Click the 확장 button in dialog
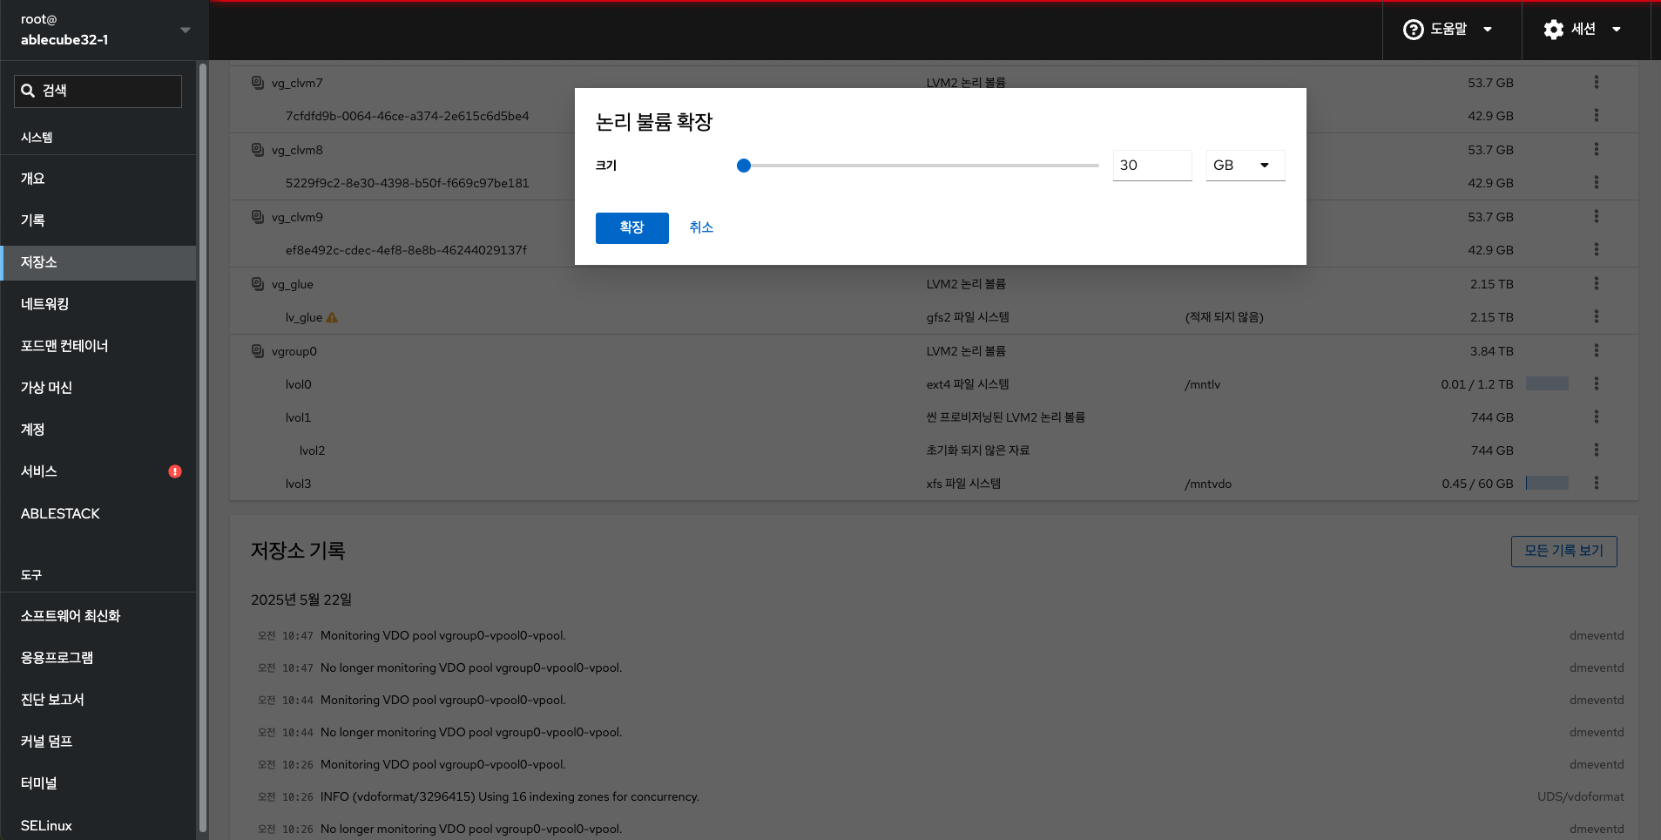The image size is (1661, 840). pyautogui.click(x=631, y=228)
